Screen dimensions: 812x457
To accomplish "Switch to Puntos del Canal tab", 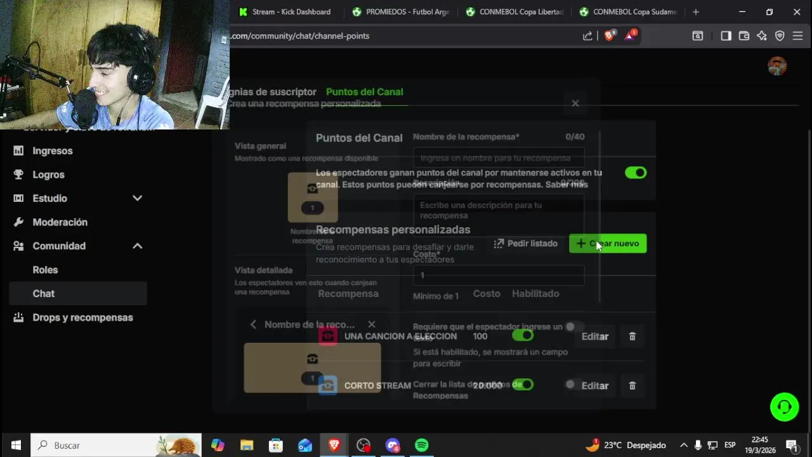I will point(364,91).
